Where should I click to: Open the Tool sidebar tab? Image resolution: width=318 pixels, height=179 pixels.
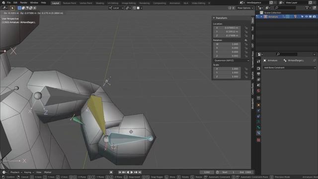coord(253,28)
